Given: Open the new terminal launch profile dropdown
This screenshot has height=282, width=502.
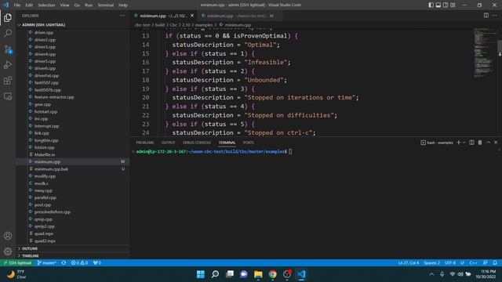Looking at the screenshot, I should click(464, 143).
